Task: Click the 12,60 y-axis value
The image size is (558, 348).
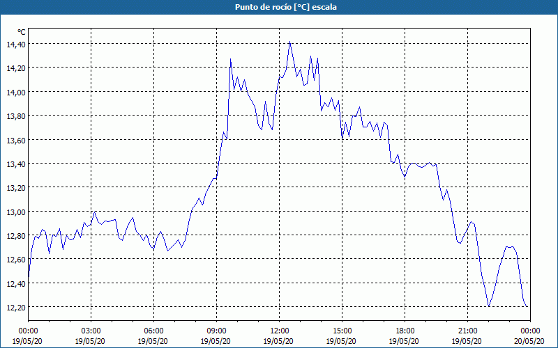Action: coord(15,260)
